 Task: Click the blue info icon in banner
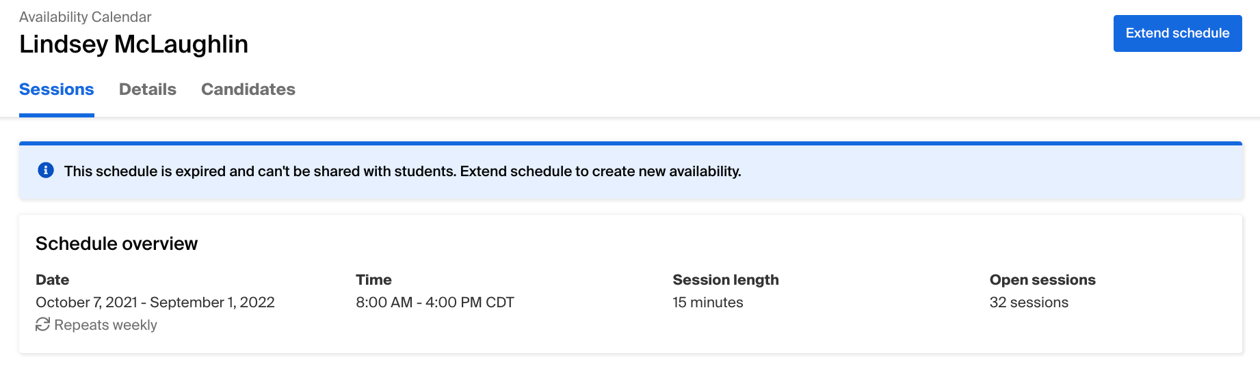pyautogui.click(x=46, y=170)
